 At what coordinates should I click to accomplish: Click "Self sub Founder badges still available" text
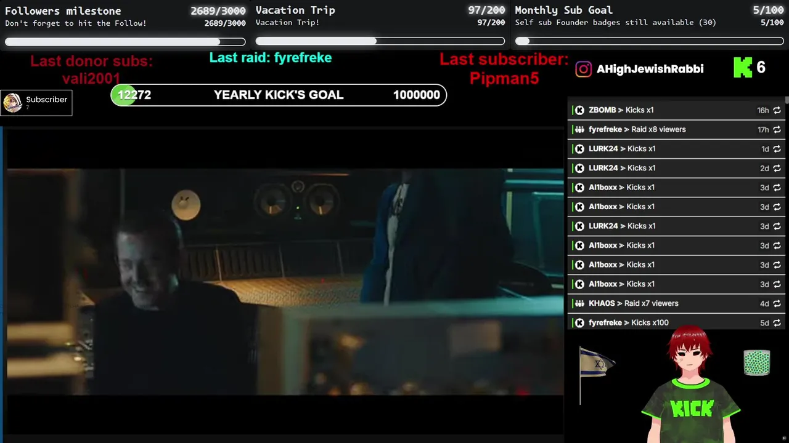pyautogui.click(x=615, y=23)
